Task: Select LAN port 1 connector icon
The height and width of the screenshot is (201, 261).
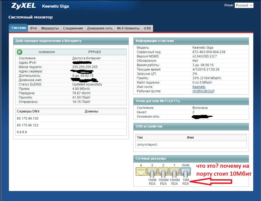Action: [x=174, y=172]
